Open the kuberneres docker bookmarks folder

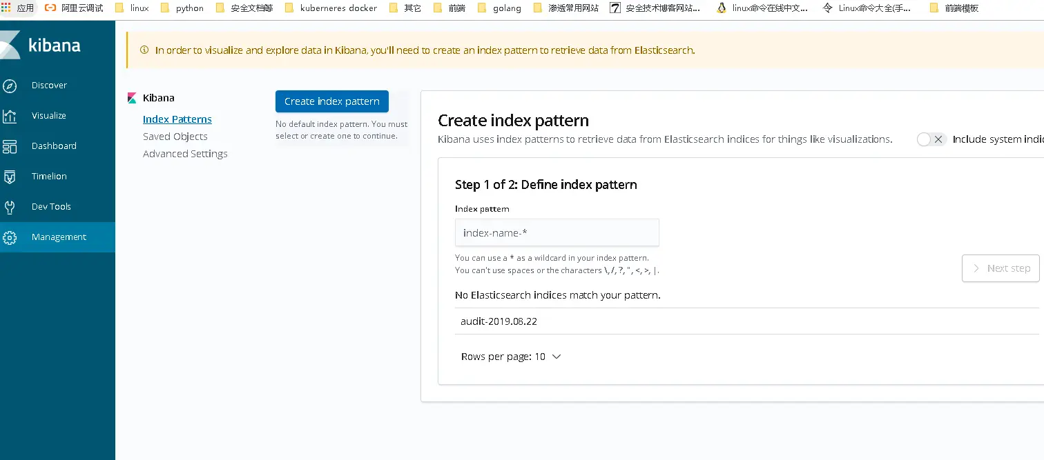pyautogui.click(x=331, y=8)
